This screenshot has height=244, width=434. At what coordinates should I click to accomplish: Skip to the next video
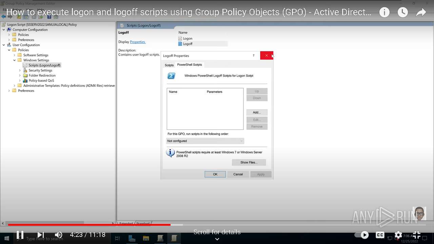point(41,235)
